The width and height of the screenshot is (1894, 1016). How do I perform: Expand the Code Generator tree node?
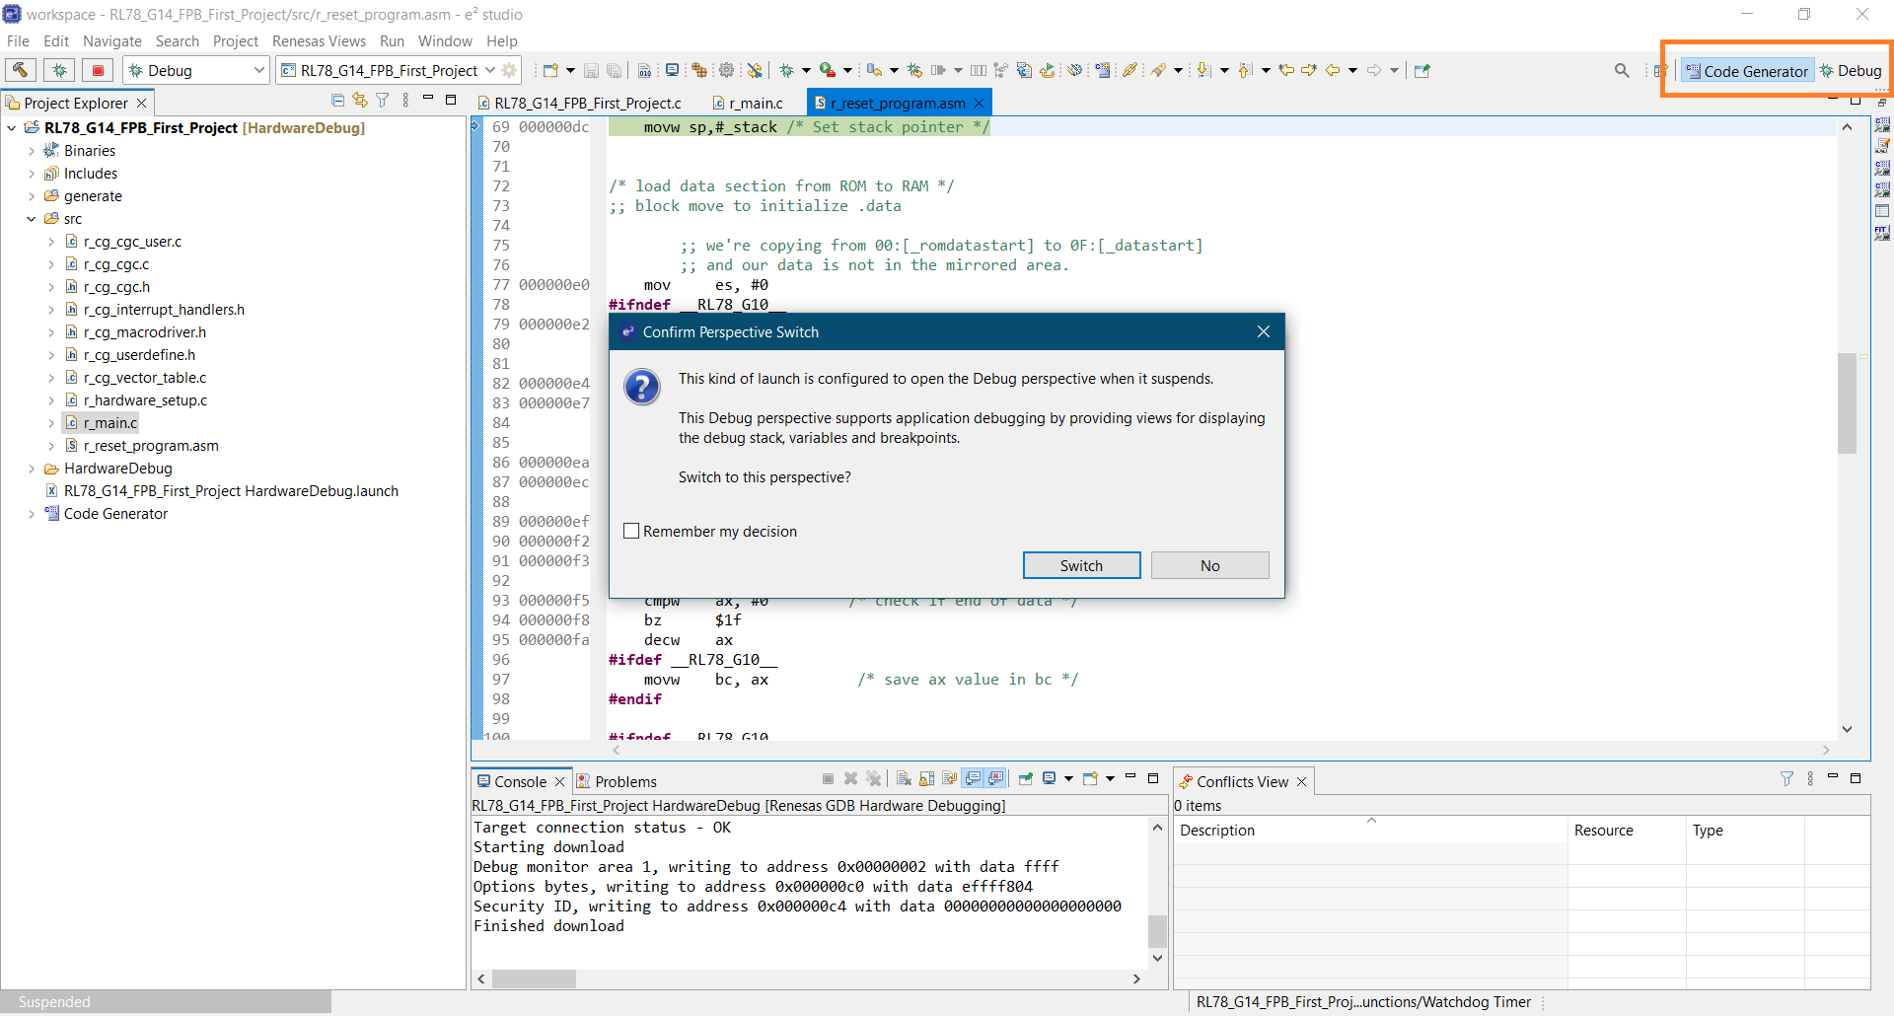(32, 514)
